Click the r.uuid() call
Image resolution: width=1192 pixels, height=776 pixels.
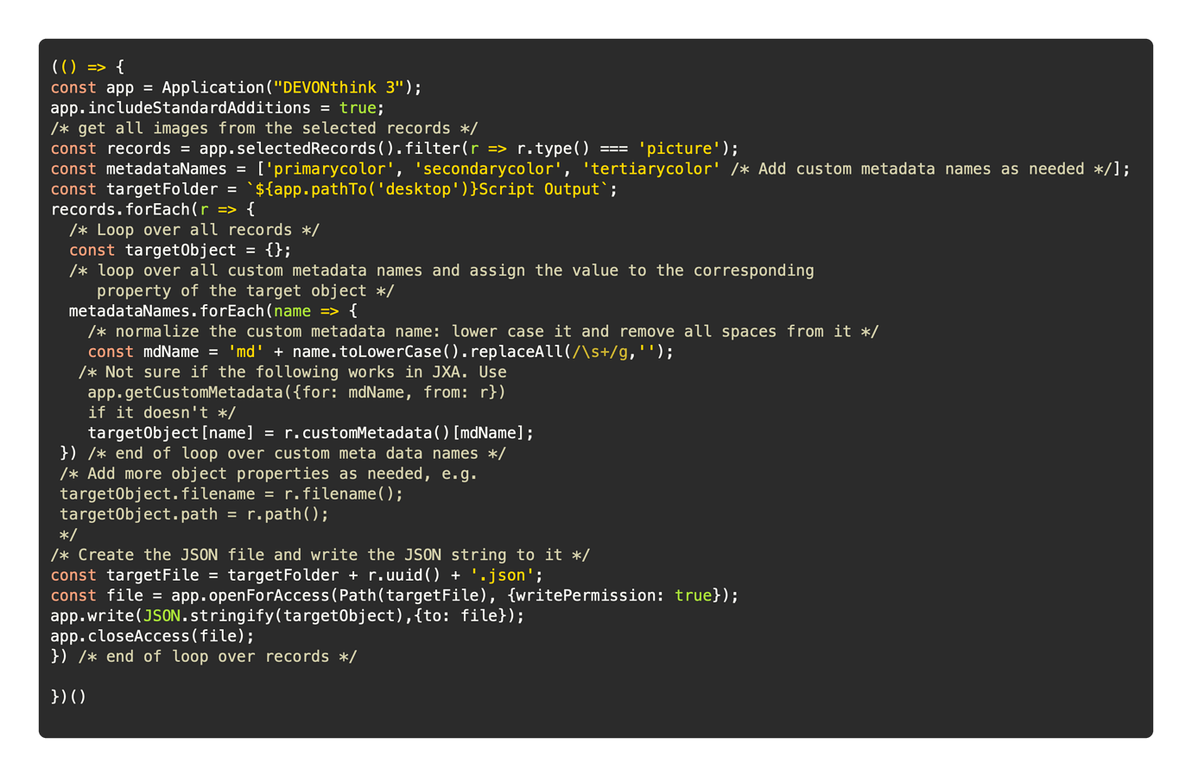click(x=404, y=576)
